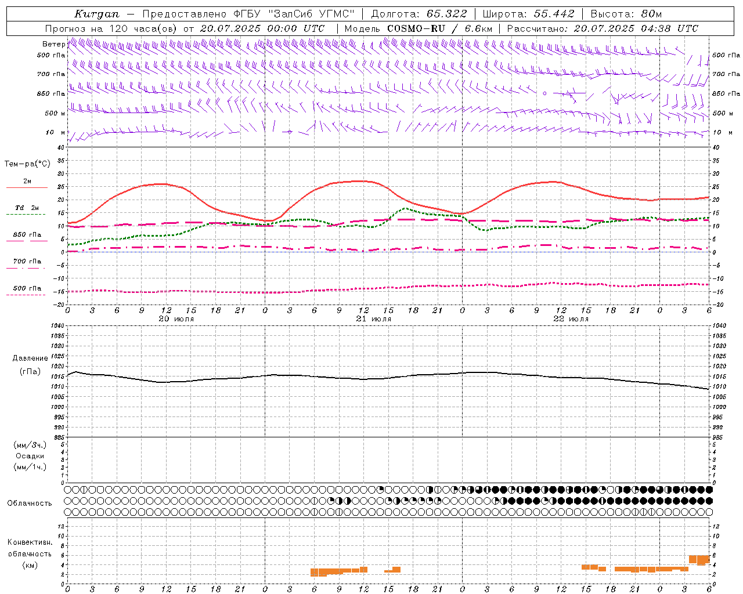Click the '(мм/3ч.)' precipitation unit label

click(30, 445)
